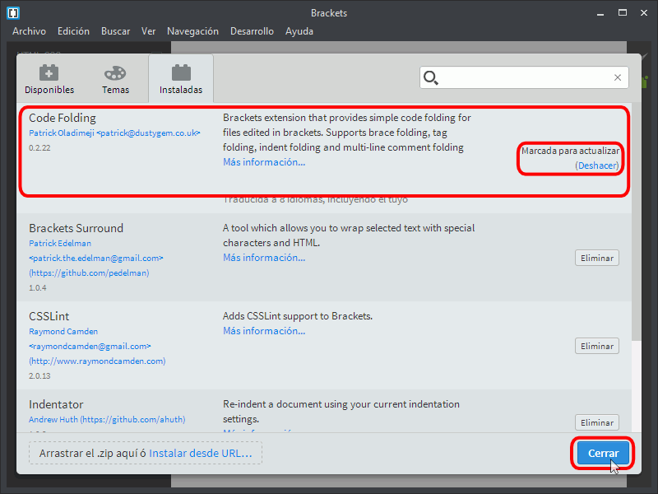
Task: Open the Edición menu
Action: tap(73, 31)
